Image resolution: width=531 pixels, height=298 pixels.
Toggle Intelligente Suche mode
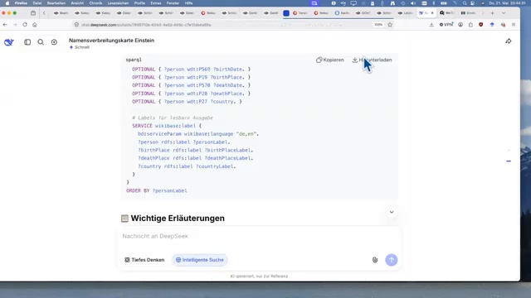(x=200, y=260)
